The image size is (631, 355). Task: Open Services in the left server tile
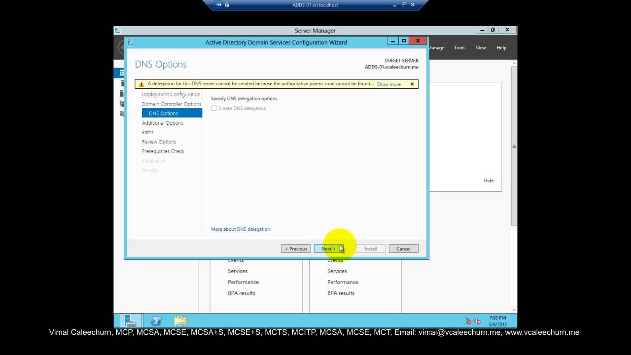click(238, 271)
